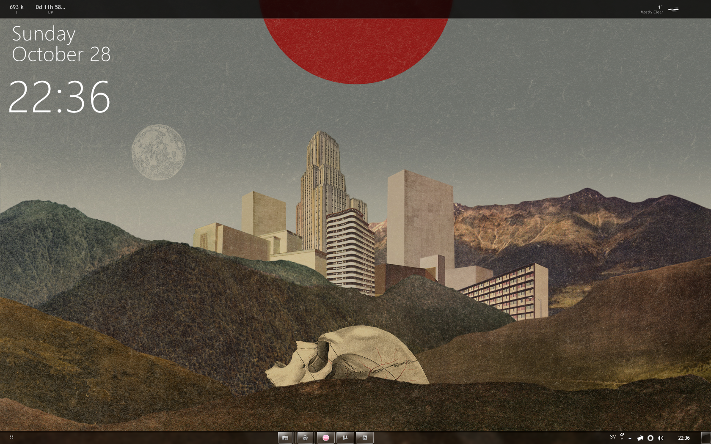Image resolution: width=711 pixels, height=444 pixels.
Task: Open the volume speaker tray icon
Action: point(661,438)
